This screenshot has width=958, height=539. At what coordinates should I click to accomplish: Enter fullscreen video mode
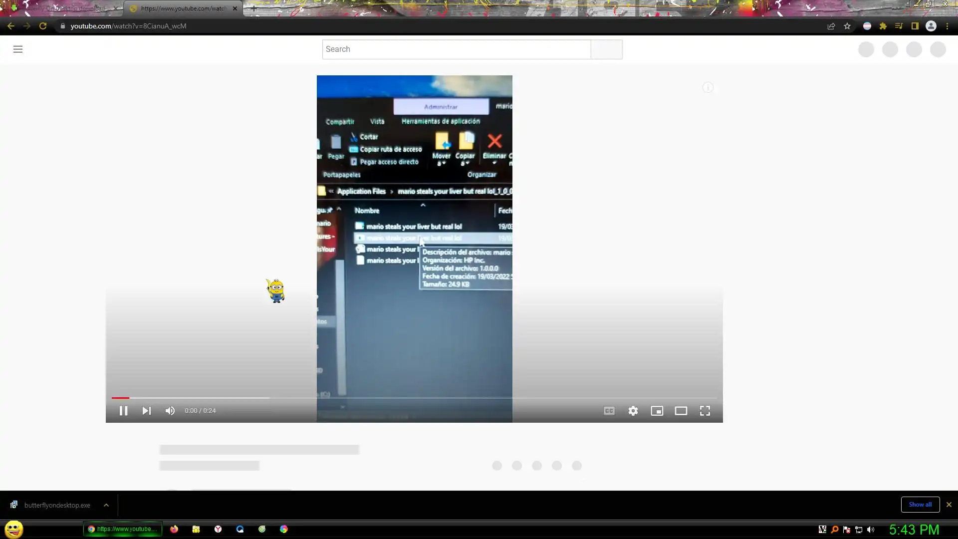(705, 411)
